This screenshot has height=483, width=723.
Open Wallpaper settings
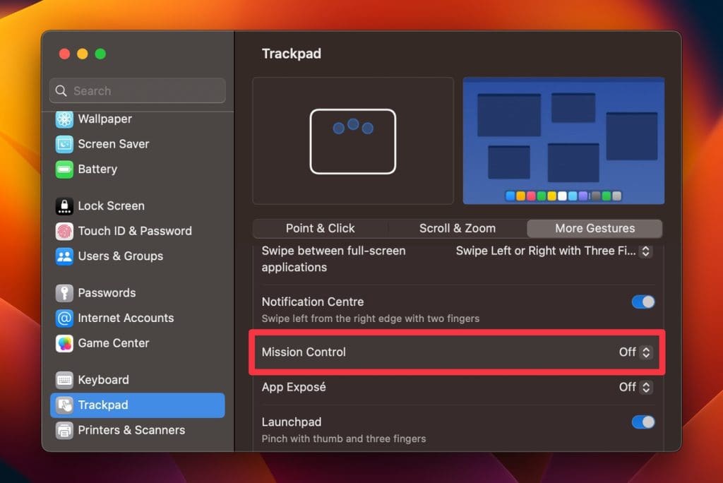pyautogui.click(x=104, y=119)
